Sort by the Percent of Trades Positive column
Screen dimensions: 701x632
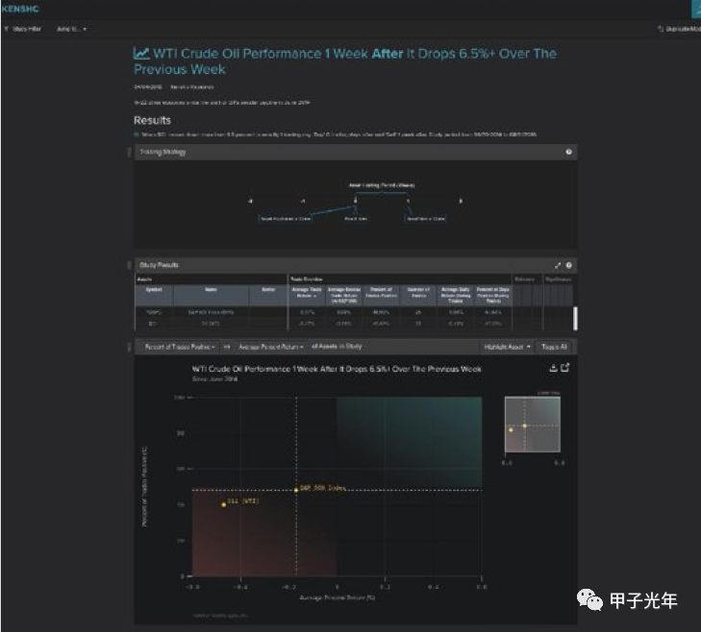[382, 295]
